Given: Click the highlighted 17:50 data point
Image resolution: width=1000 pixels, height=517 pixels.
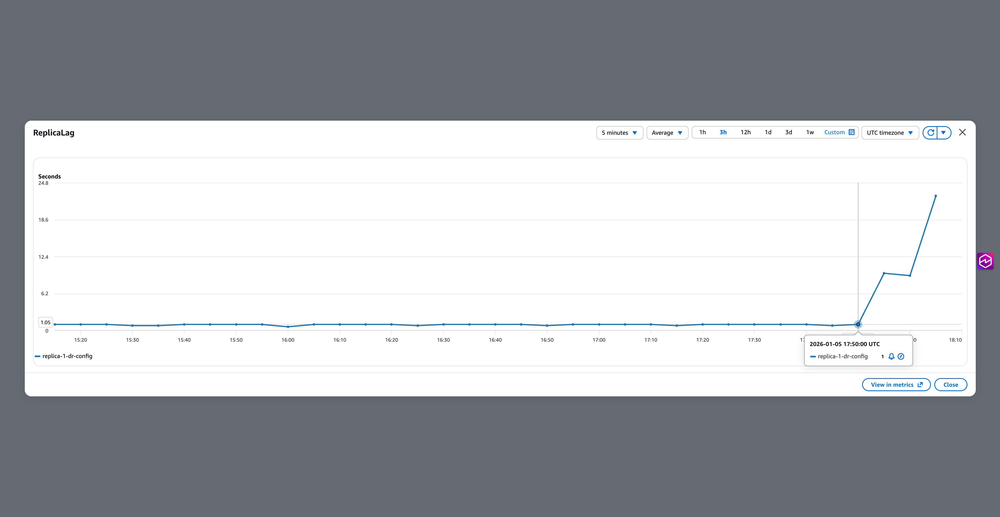Looking at the screenshot, I should click(x=858, y=324).
